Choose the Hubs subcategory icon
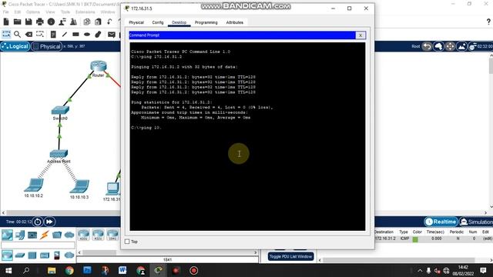This screenshot has width=493, height=277. pos(32,255)
